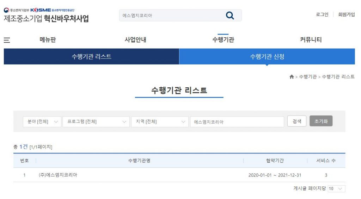Click the 수행기관 main menu item
Screen dimensions: 361x199
(x=223, y=40)
